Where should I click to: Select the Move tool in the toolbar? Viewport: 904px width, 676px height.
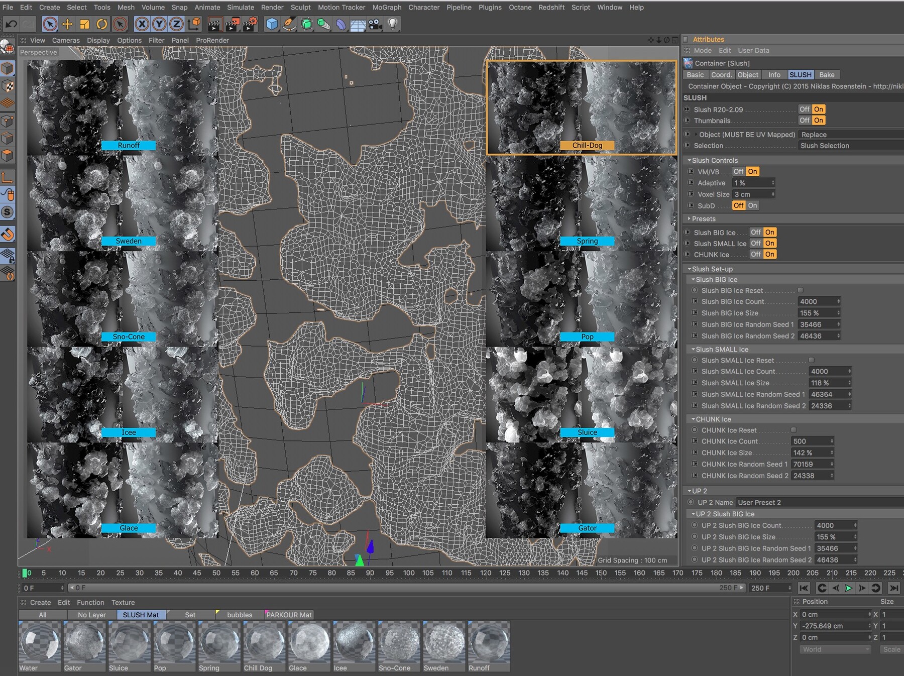coord(67,24)
